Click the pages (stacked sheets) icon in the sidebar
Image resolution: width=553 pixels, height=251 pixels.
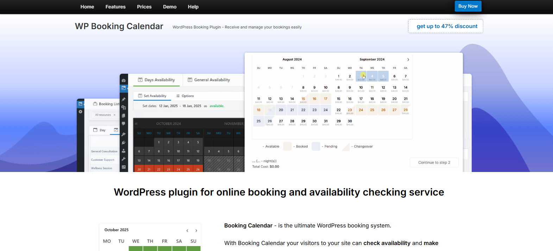[x=124, y=115]
